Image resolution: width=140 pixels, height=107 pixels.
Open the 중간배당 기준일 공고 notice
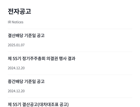click(26, 82)
